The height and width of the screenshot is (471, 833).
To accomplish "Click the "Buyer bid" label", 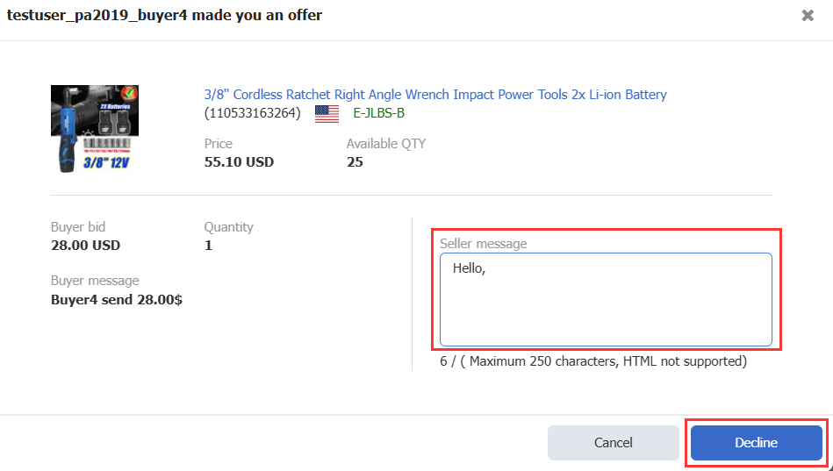I will [78, 227].
